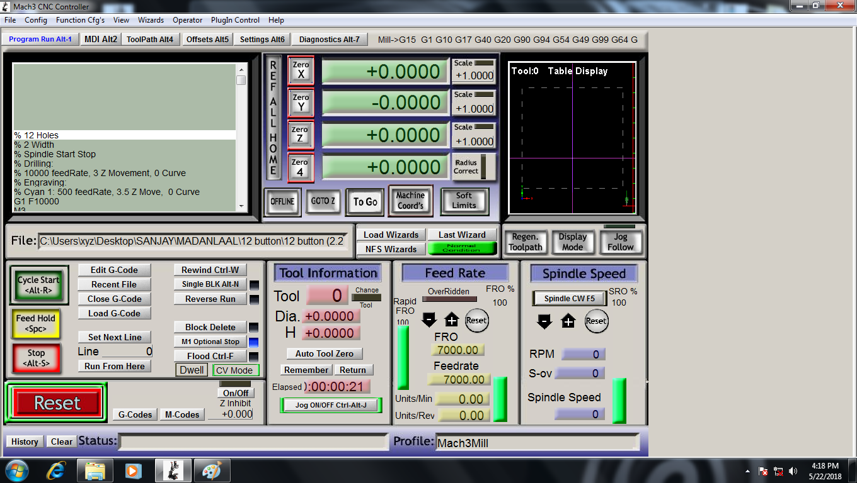
Task: Open the media player taskbar icon
Action: pos(132,470)
